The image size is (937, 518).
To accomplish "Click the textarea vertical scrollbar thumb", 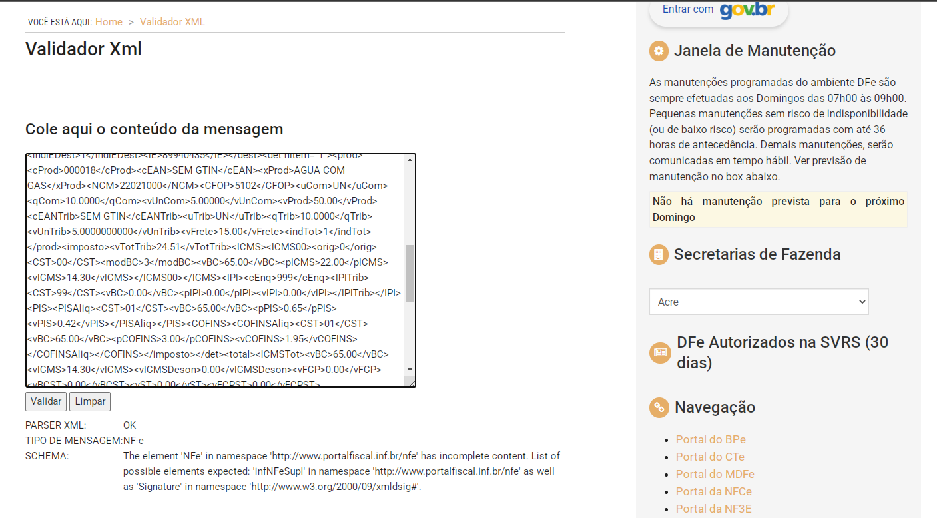I will (x=410, y=273).
